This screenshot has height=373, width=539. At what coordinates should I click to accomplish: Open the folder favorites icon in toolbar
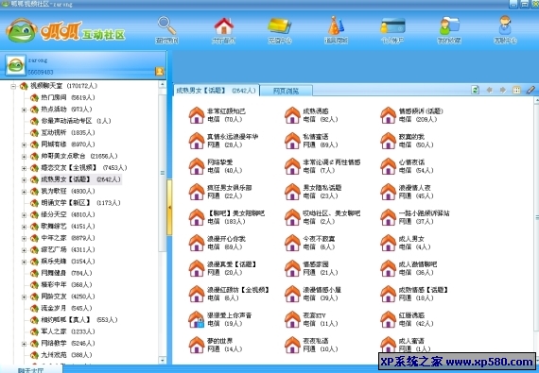[449, 26]
